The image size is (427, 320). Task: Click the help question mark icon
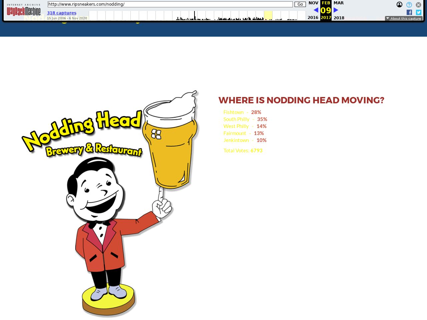(x=409, y=5)
